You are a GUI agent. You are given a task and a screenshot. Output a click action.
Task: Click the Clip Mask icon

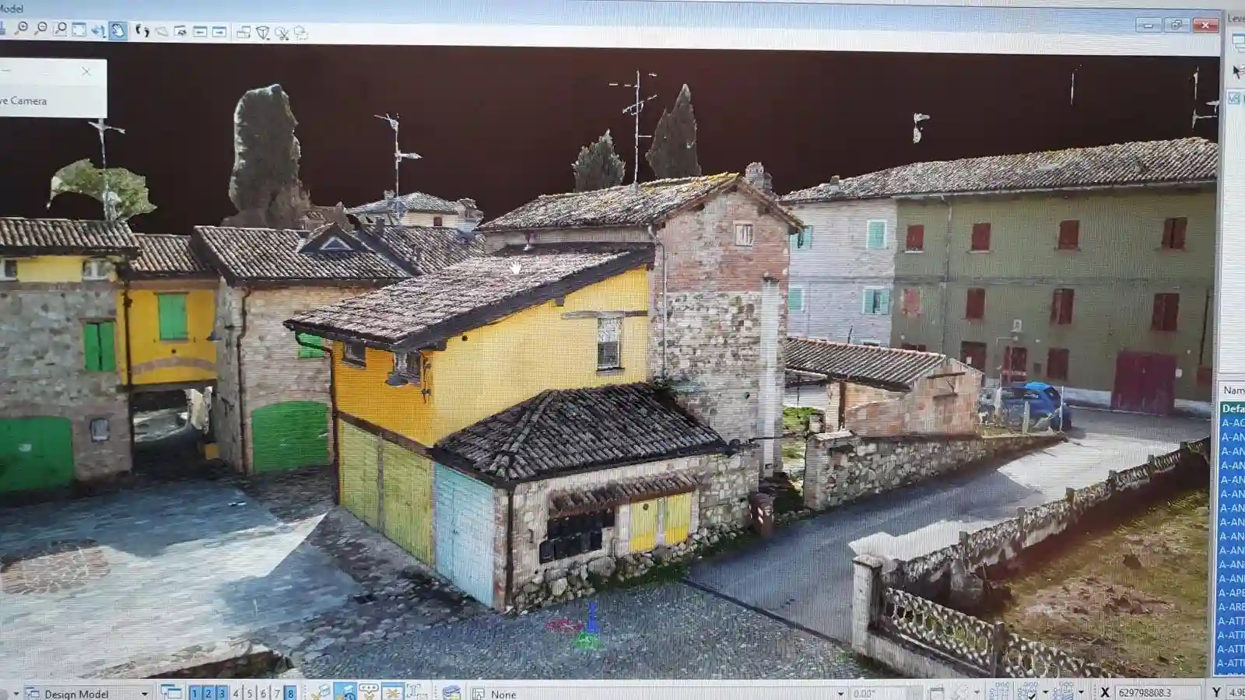pyautogui.click(x=301, y=33)
